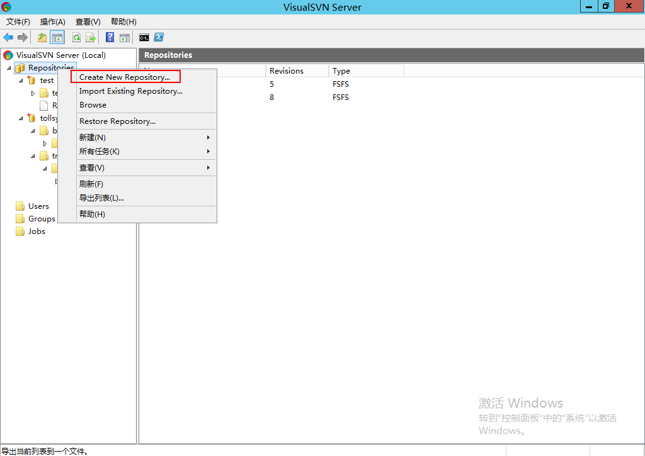This screenshot has height=456, width=645.
Task: Collapse the 'b' folder under tollsy
Action: pos(33,131)
